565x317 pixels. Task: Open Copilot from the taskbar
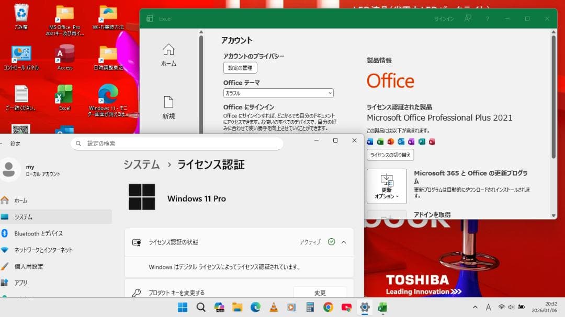[219, 307]
